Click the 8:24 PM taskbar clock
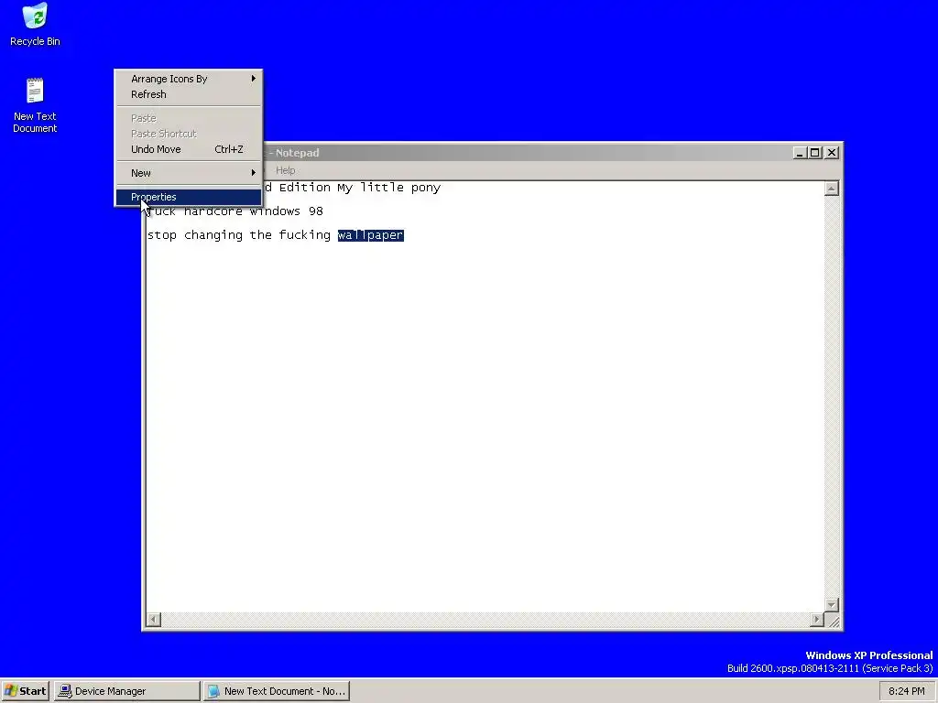The image size is (938, 703). point(906,691)
